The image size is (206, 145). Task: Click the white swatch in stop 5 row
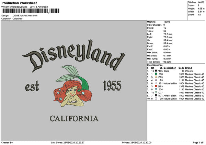156,83
